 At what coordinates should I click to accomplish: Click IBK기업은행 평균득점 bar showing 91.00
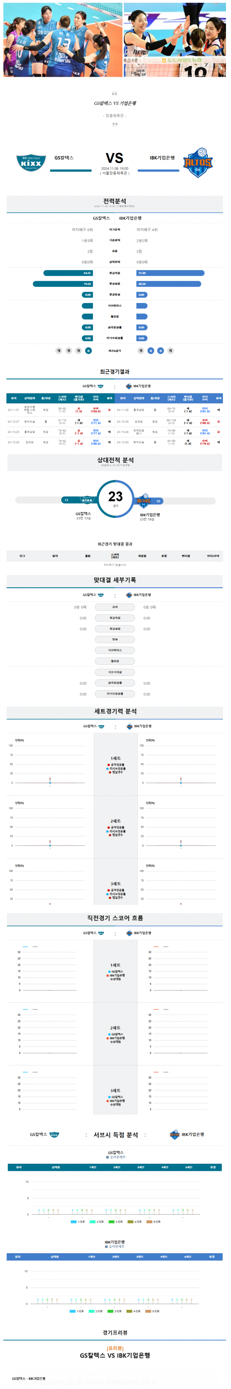(x=171, y=273)
